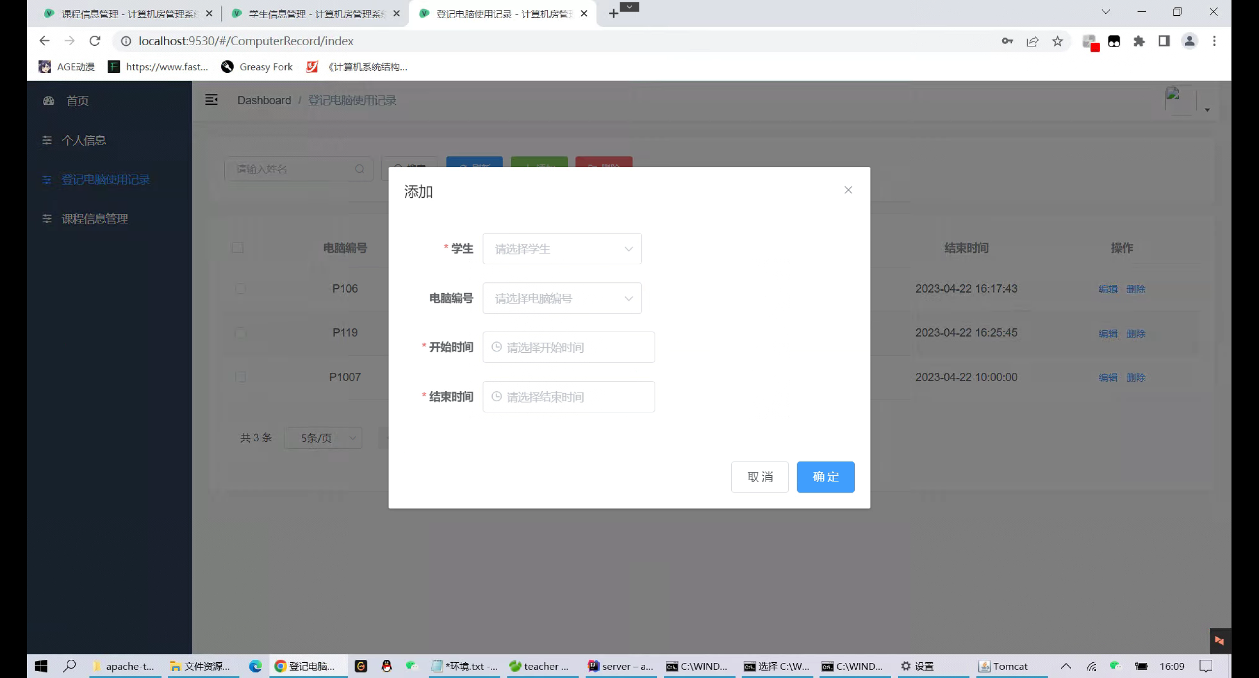Check the checkbox for row P119
1259x678 pixels.
tap(240, 333)
